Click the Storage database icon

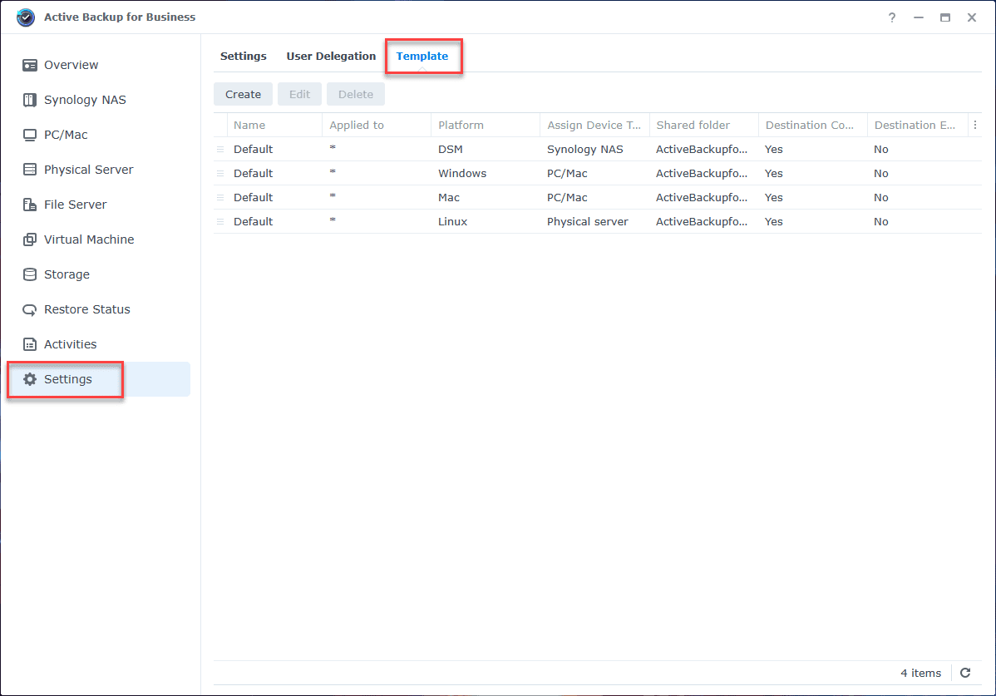coord(30,274)
